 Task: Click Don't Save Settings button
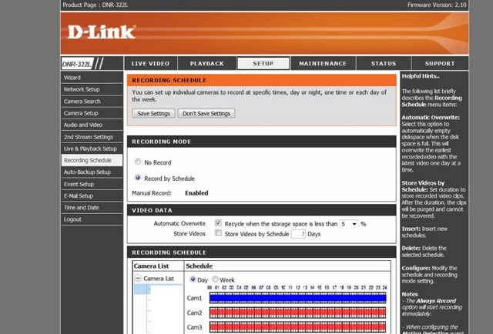pyautogui.click(x=206, y=113)
